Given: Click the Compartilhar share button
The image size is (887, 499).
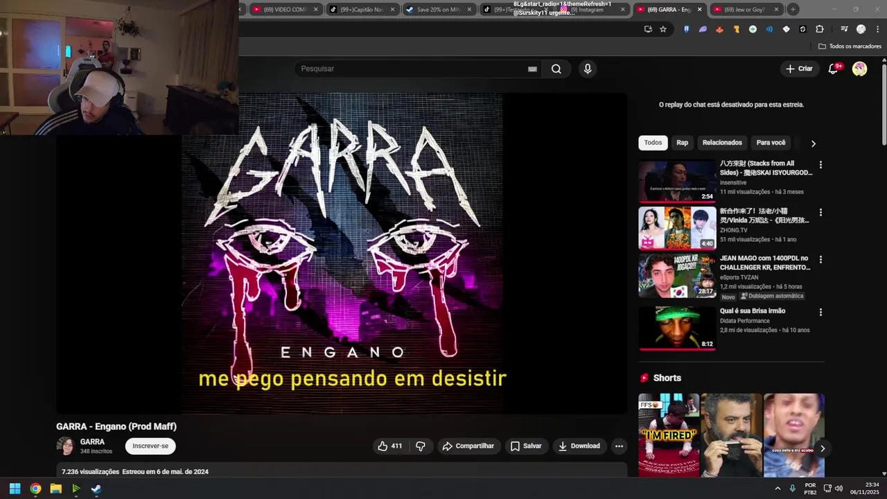Looking at the screenshot, I should click(468, 446).
